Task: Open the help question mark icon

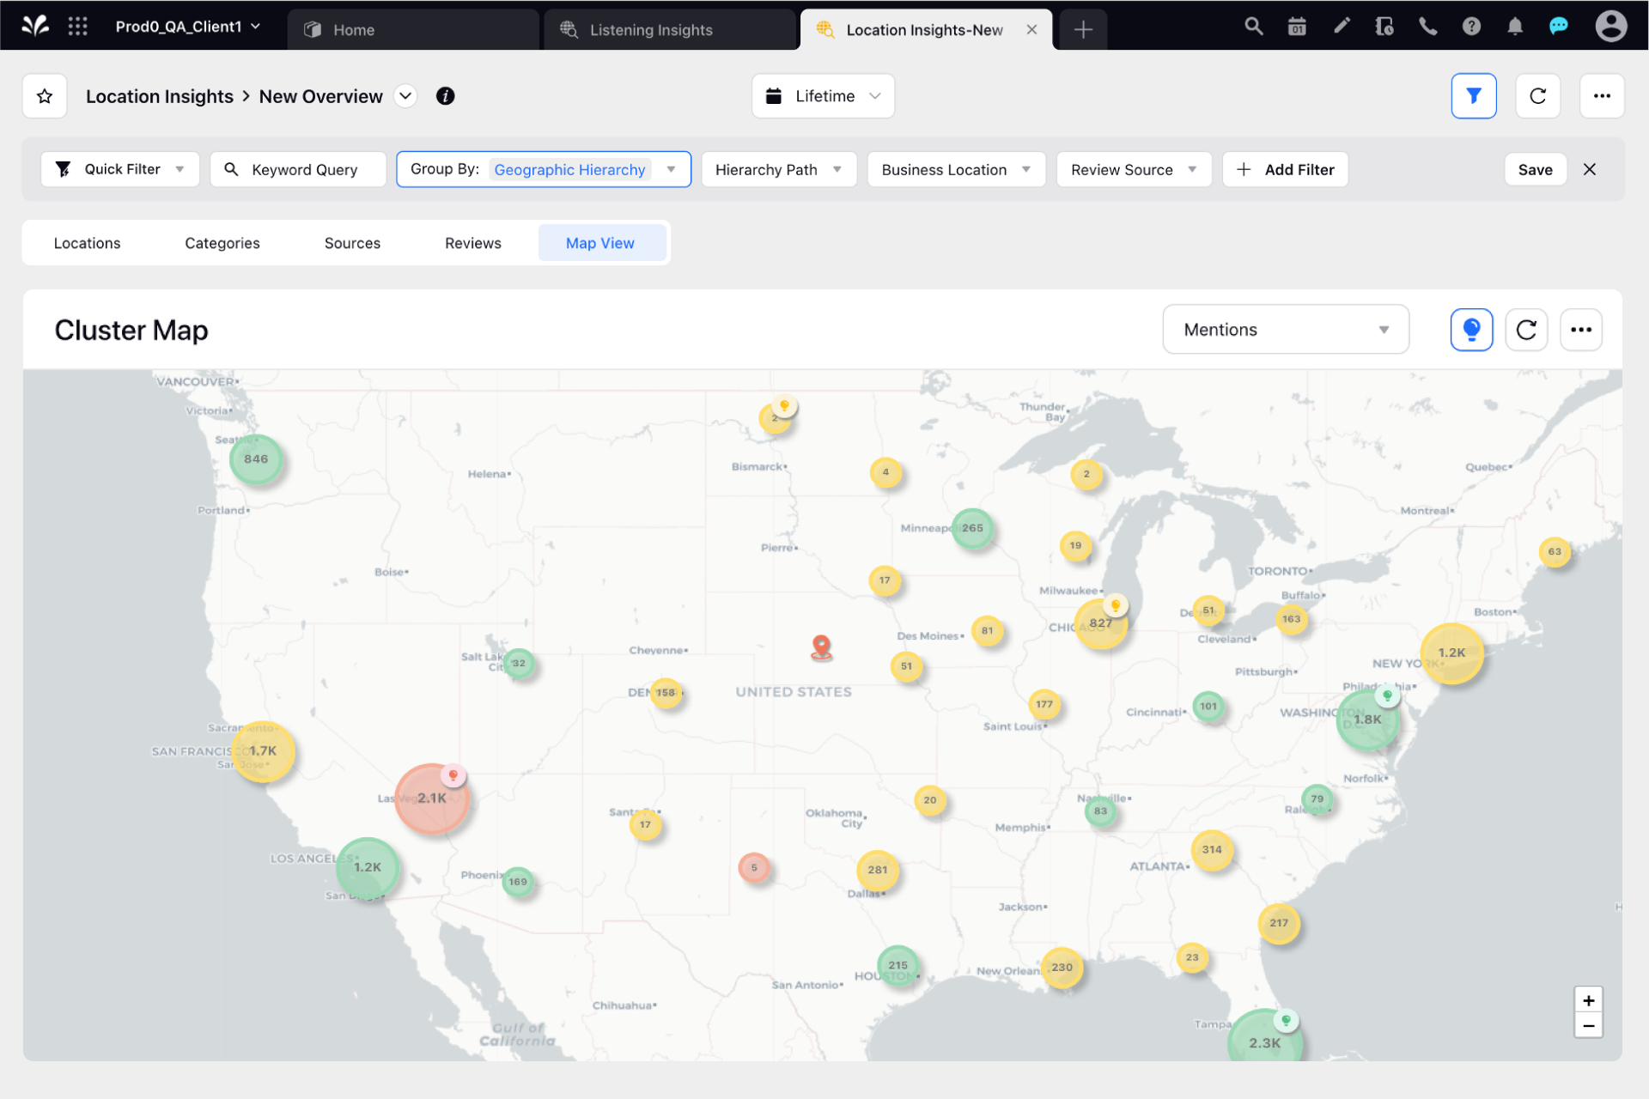Action: click(x=1471, y=27)
